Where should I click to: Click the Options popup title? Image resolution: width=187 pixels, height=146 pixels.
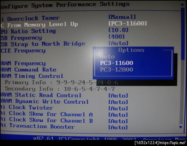pyautogui.click(x=131, y=50)
